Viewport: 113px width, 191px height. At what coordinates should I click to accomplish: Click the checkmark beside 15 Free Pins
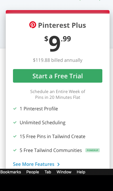pos(15,136)
